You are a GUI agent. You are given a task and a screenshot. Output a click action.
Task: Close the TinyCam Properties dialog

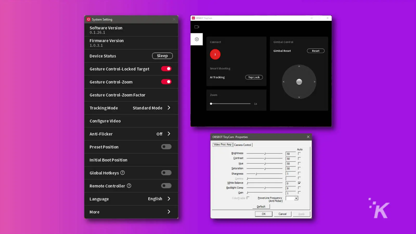(308, 137)
